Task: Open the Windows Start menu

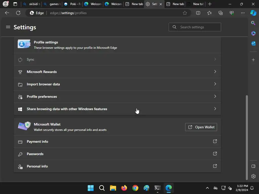Action: 91,188
